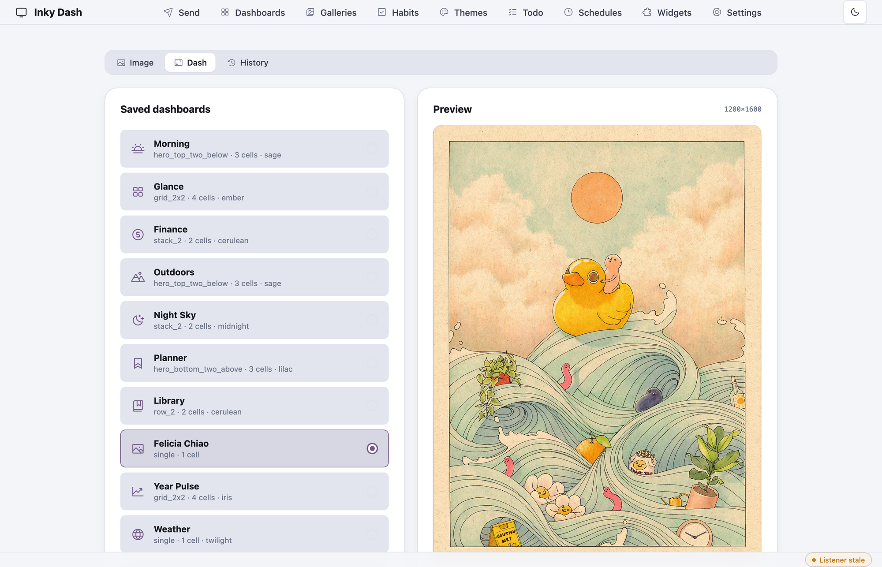Click the 'hero_bottom_two_above · 3 cells · lilac' description

click(x=223, y=369)
